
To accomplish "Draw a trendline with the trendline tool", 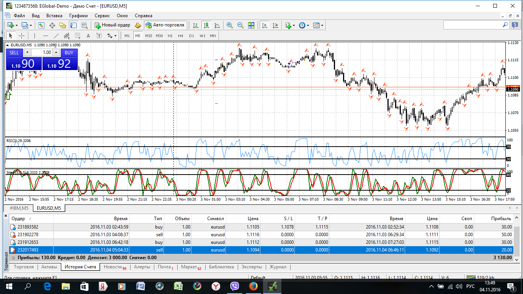I will 56,36.
